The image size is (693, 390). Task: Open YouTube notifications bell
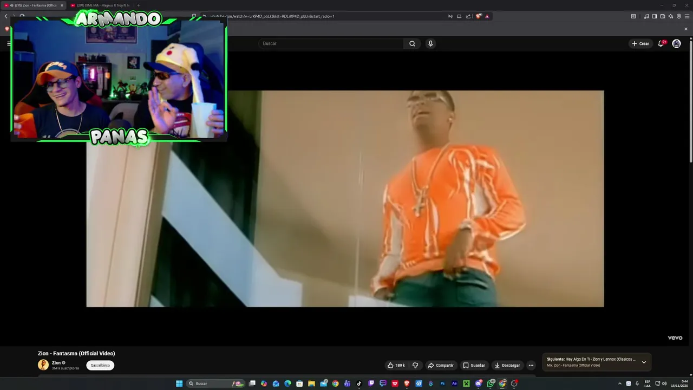661,43
